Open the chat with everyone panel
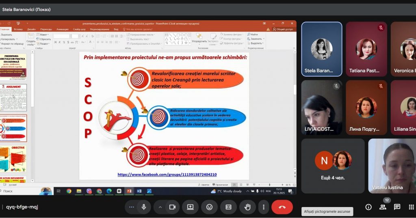The width and height of the screenshot is (416, 218). point(397,207)
